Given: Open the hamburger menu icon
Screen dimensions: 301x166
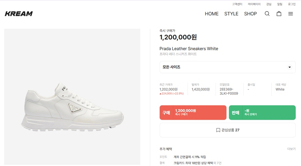Looking at the screenshot, I should [290, 14].
